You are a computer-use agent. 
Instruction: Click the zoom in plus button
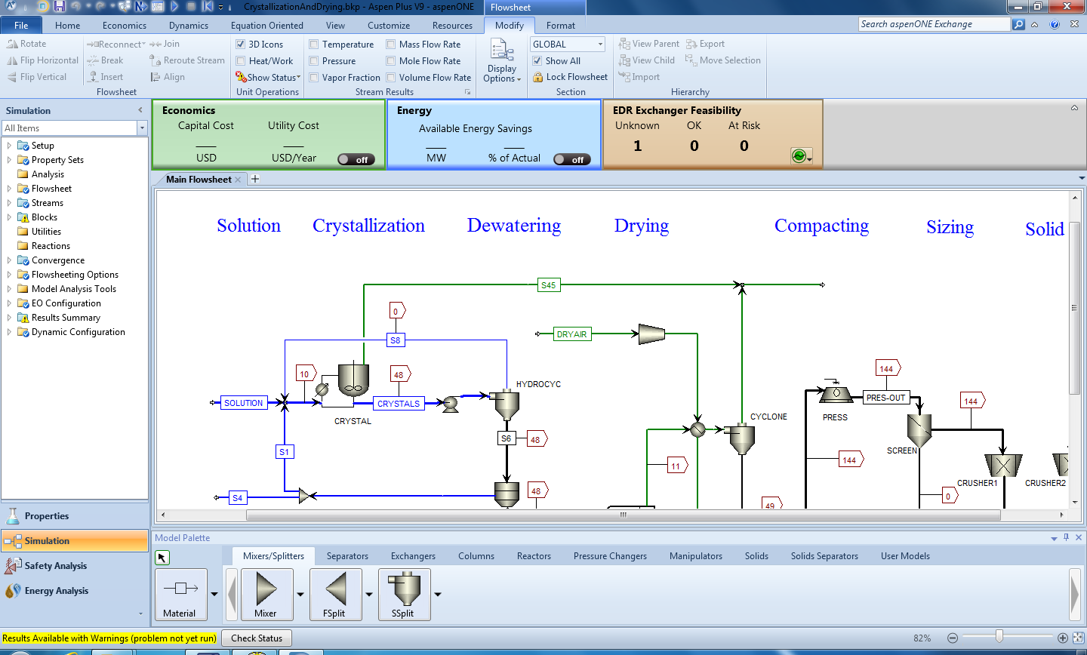(x=1063, y=638)
